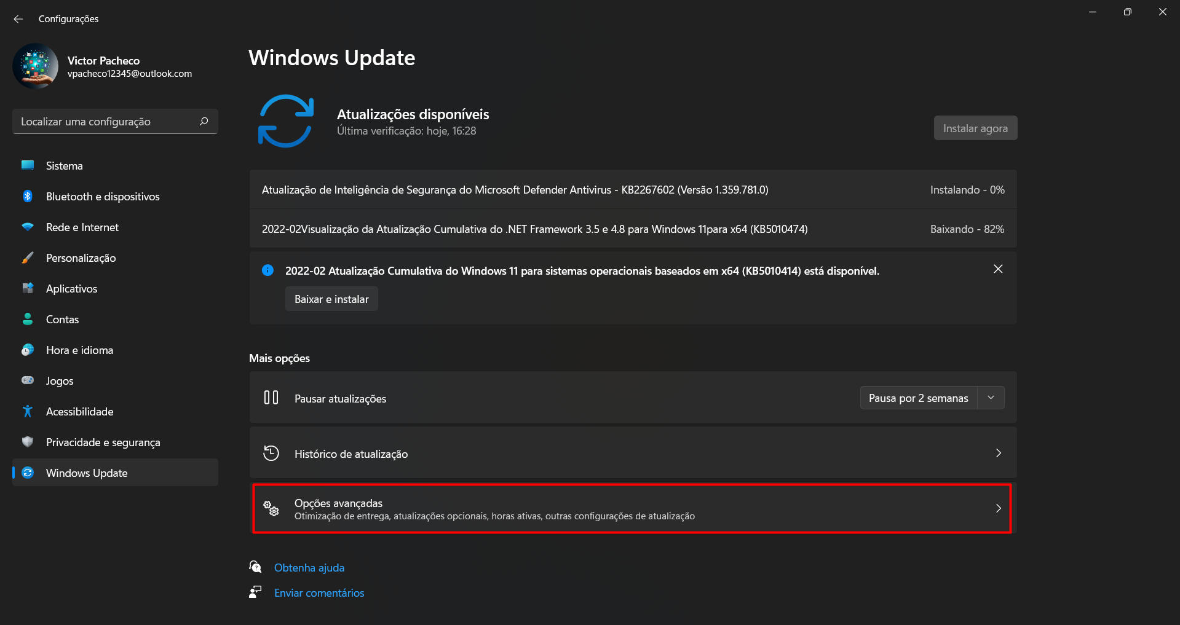Expand the pause duration dropdown arrow
The height and width of the screenshot is (625, 1180).
pyautogui.click(x=991, y=398)
